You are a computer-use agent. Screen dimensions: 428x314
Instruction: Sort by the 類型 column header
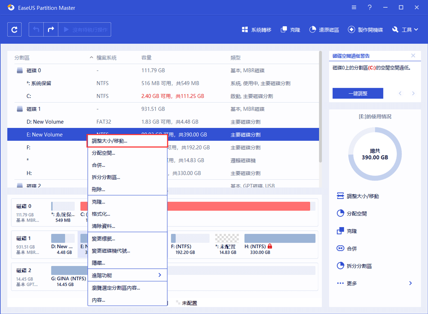235,58
